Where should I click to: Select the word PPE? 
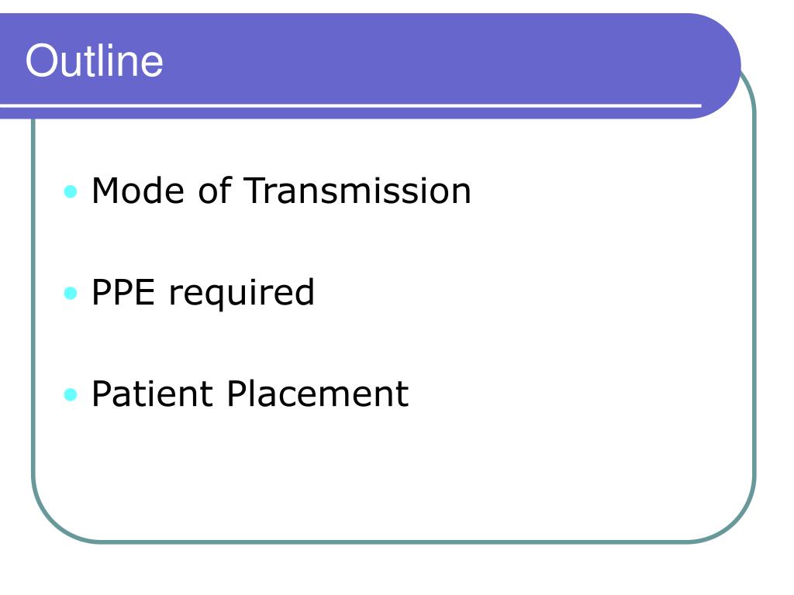point(123,292)
